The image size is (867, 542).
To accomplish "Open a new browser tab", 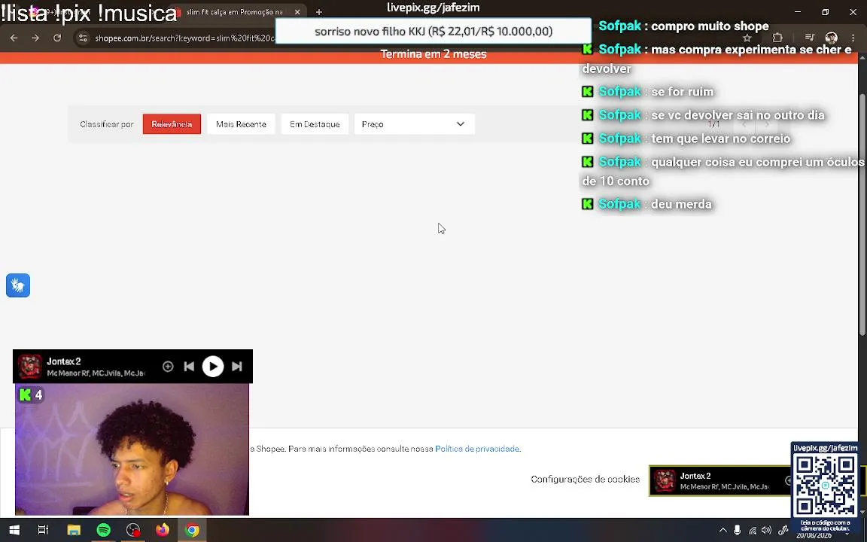I will click(318, 11).
